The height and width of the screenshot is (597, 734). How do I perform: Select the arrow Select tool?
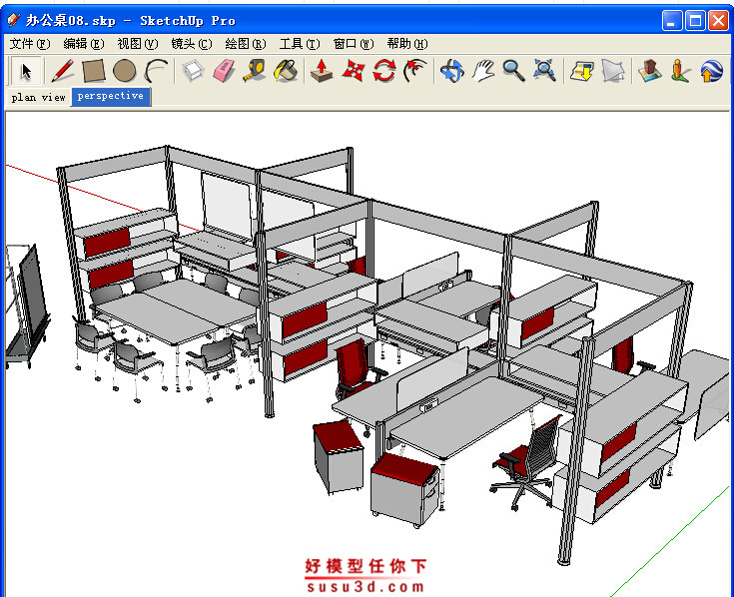click(x=26, y=71)
